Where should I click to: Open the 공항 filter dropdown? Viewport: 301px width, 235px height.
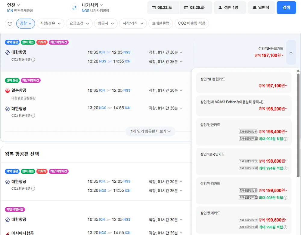pyautogui.click(x=26, y=23)
